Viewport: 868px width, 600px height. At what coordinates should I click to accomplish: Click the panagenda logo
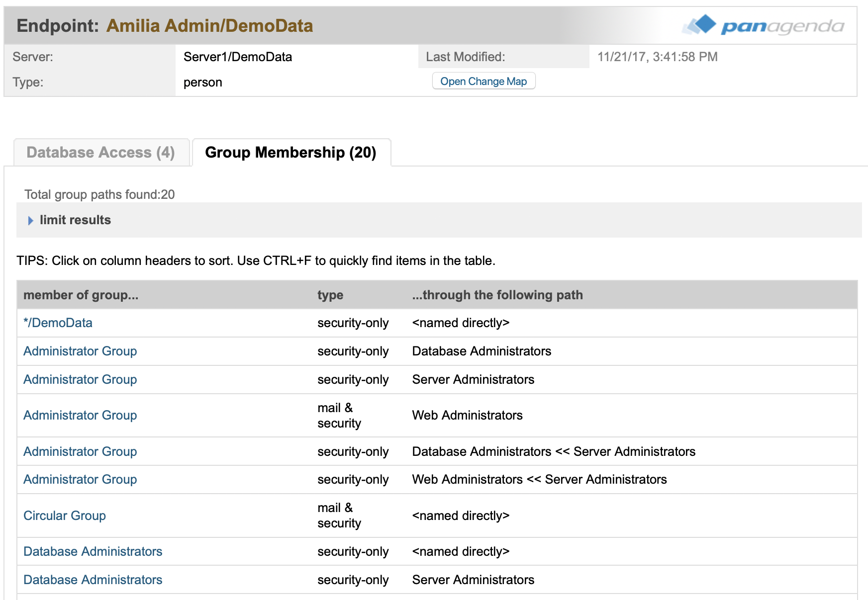(x=763, y=25)
